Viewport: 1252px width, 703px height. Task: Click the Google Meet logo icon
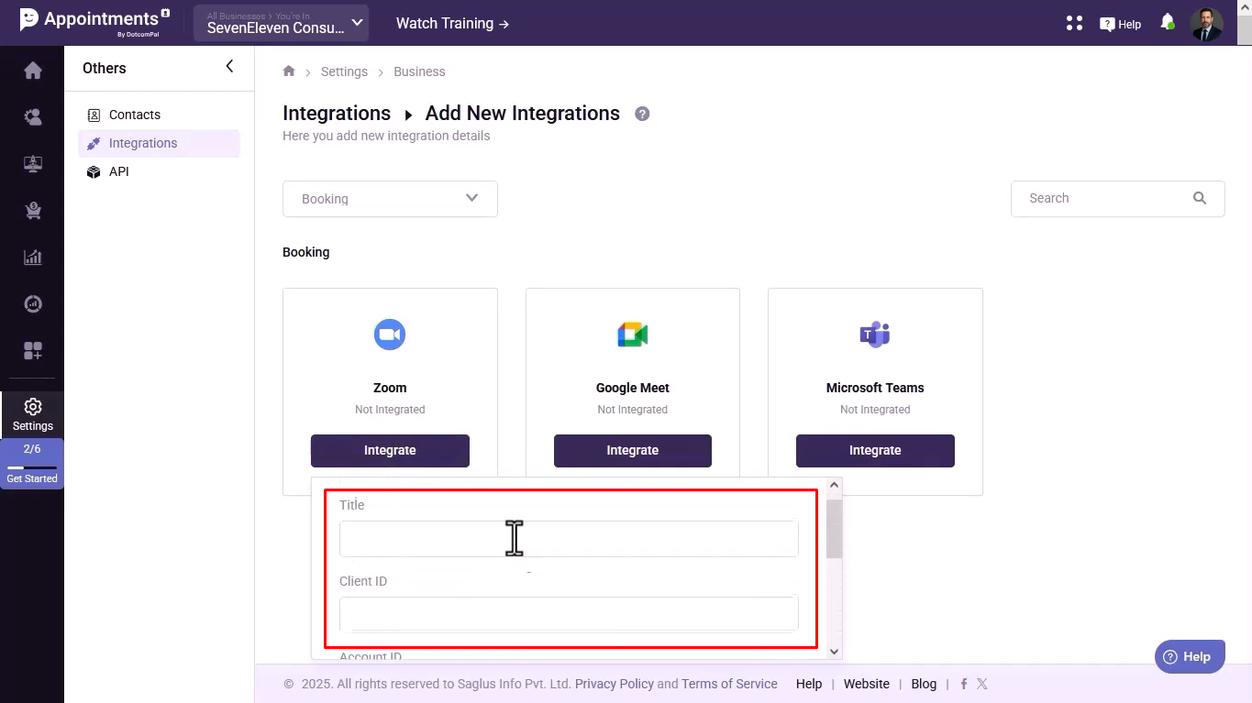pyautogui.click(x=632, y=335)
